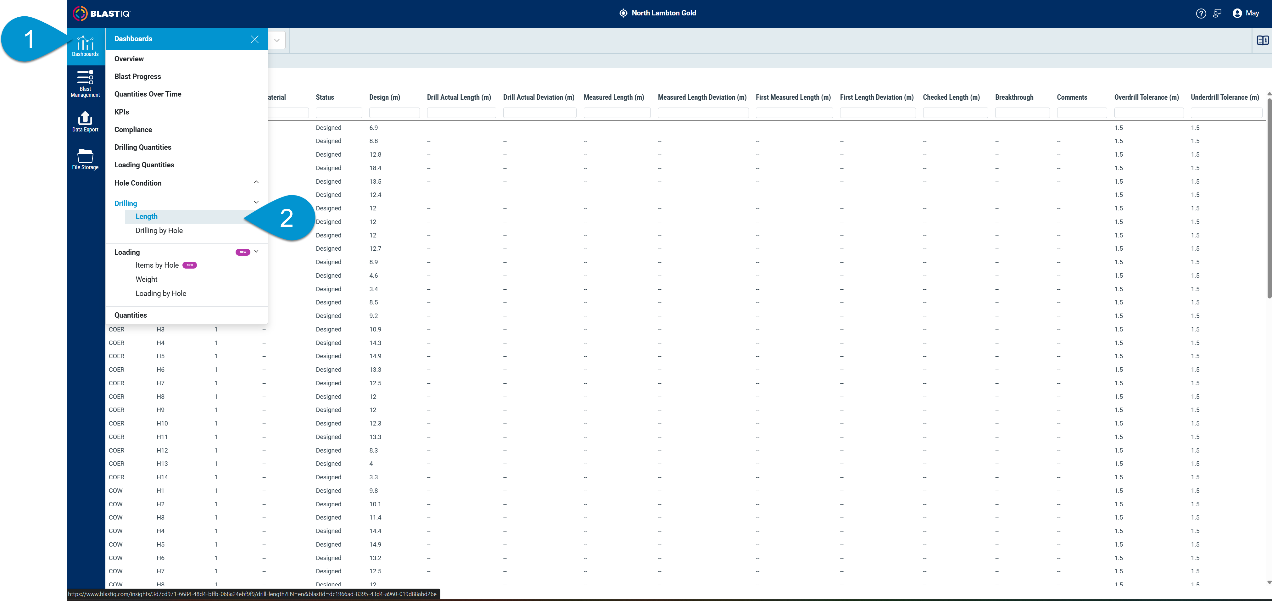
Task: Open the chat support icon in header
Action: tap(1217, 13)
